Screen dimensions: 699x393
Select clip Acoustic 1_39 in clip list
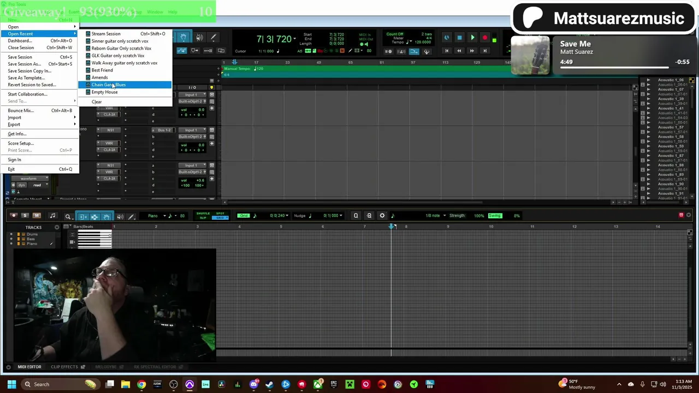(671, 99)
